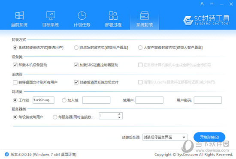Viewport: 236px width, 159px height.
Task: Click the blue version badge icon
Action: (7, 154)
